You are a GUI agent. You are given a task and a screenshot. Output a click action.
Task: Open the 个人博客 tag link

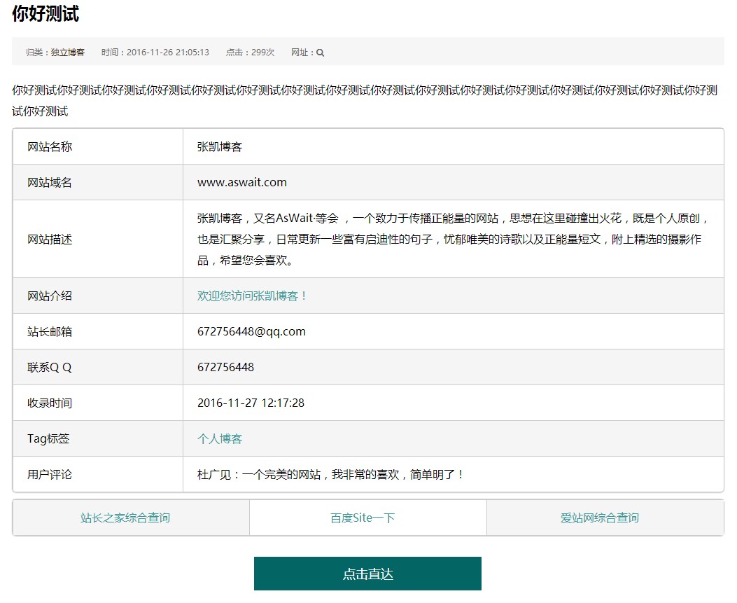click(220, 439)
